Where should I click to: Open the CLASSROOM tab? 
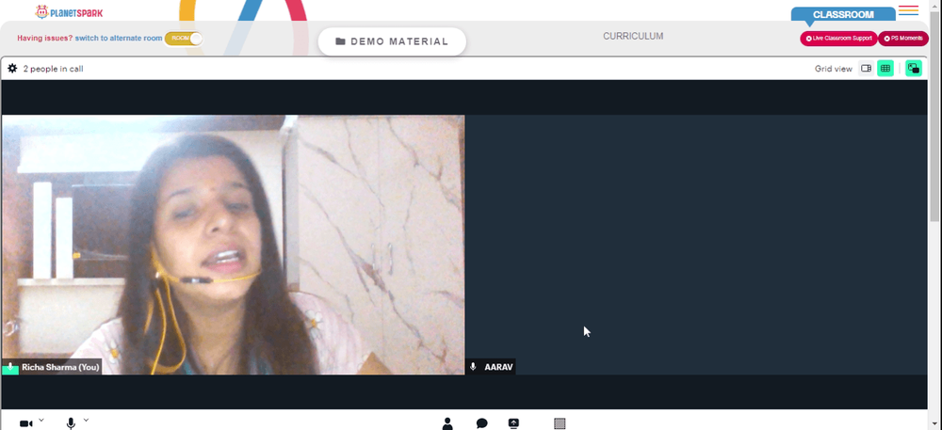(x=843, y=14)
